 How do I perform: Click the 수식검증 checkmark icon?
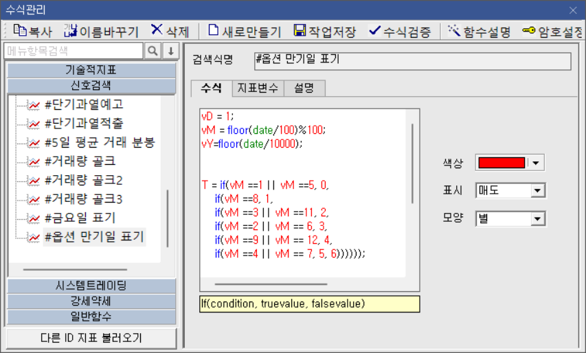(x=374, y=30)
